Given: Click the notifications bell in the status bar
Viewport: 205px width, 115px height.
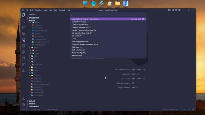Looking at the screenshot, I should pyautogui.click(x=193, y=109).
